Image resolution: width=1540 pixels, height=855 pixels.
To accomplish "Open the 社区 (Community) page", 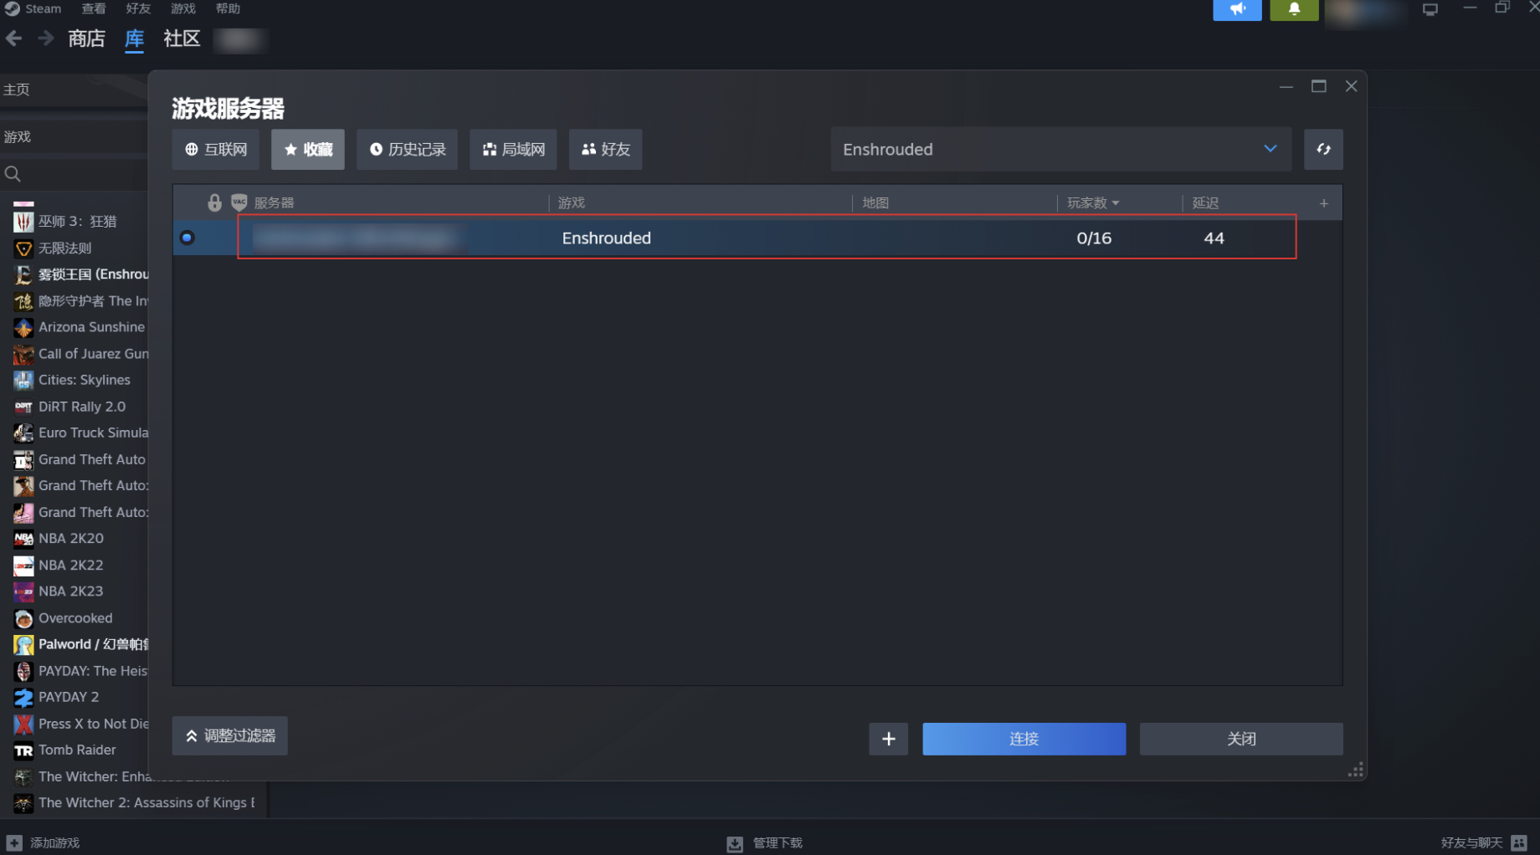I will tap(182, 38).
